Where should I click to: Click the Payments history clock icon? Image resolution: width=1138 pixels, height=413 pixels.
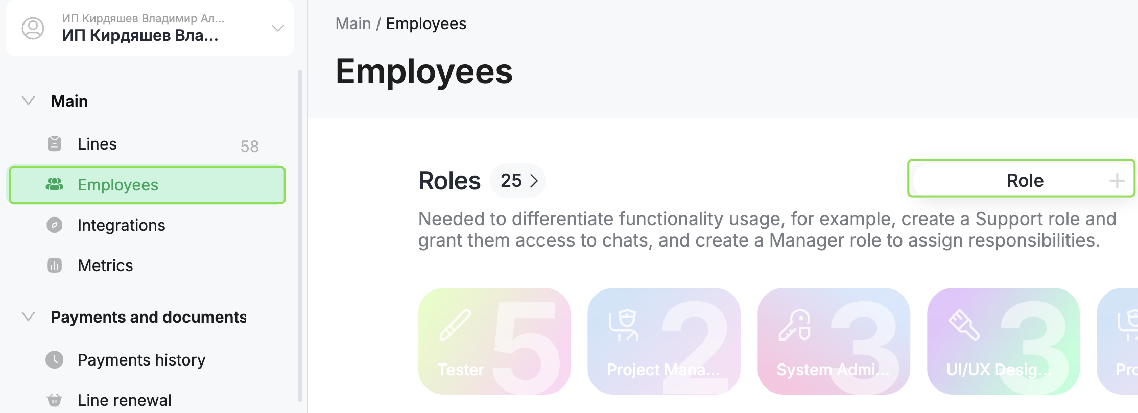pyautogui.click(x=54, y=360)
